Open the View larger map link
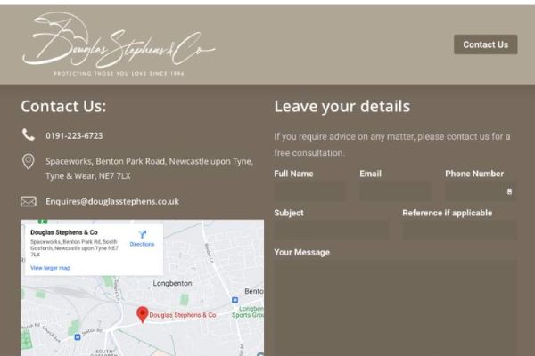This screenshot has width=535, height=356. coord(50,268)
